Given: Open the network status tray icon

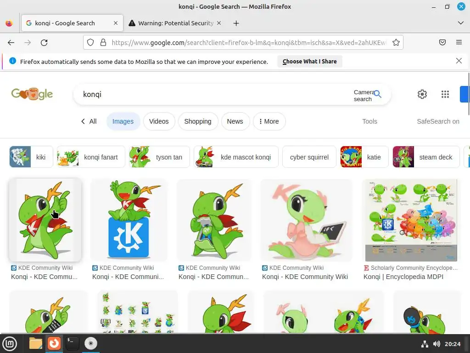Looking at the screenshot, I should coord(425,344).
